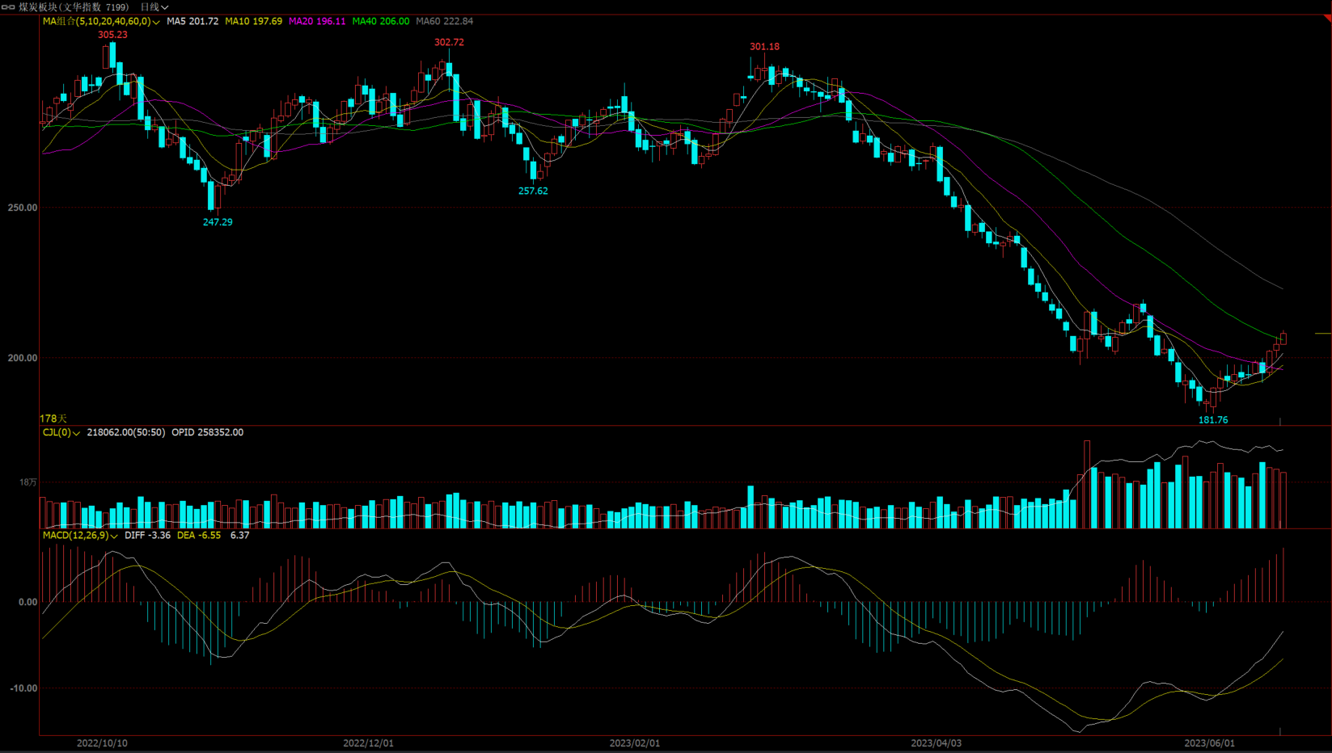Open the MACD(12,26,9) indicator dropdown
This screenshot has height=753, width=1332.
point(80,535)
